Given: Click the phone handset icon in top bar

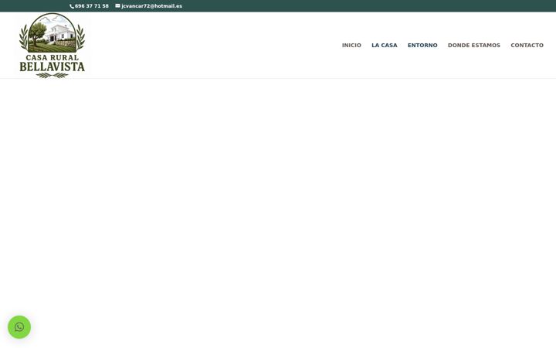Looking at the screenshot, I should coord(72,6).
